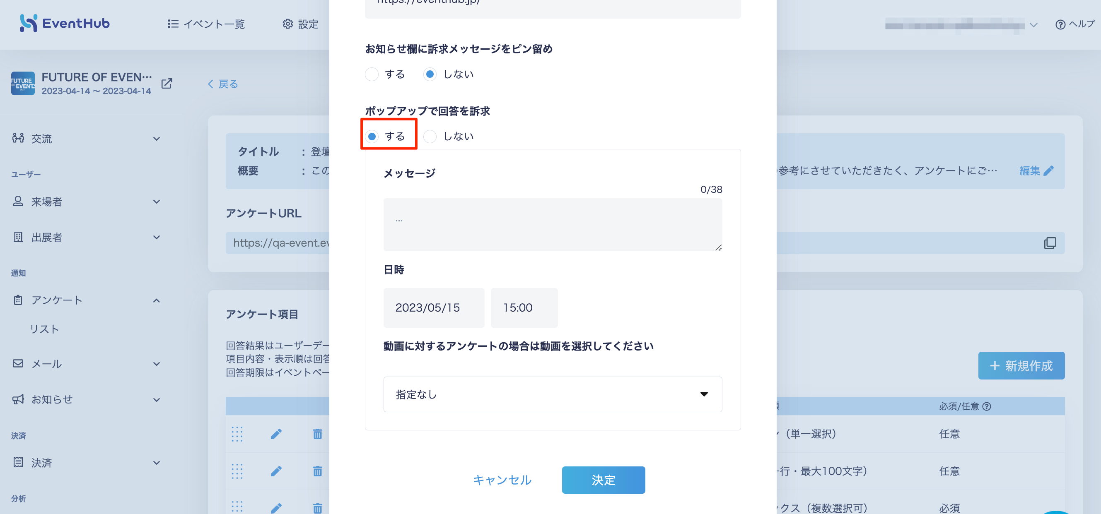Screen dimensions: 1101x514
Task: Click the 決済 receipt icon
Action: click(x=18, y=462)
